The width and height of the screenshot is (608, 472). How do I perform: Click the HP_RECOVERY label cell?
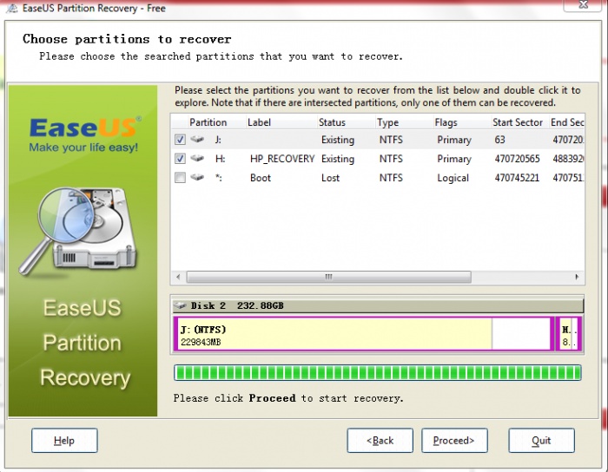(x=282, y=159)
